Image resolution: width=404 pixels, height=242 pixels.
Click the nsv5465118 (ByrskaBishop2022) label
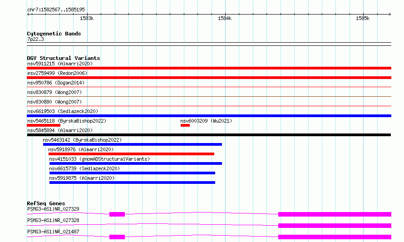pos(67,121)
